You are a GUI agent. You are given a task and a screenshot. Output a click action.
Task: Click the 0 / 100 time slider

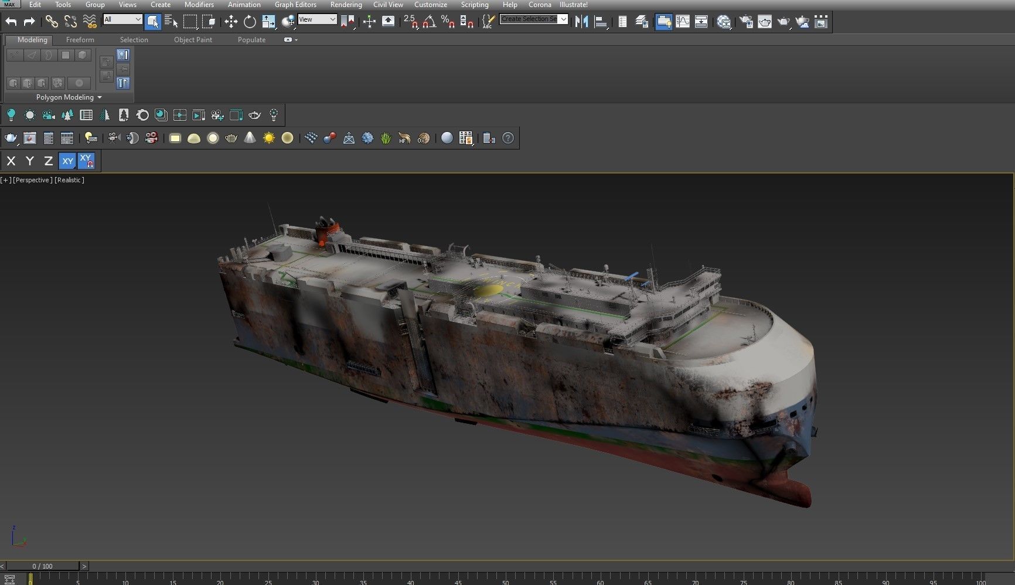42,566
